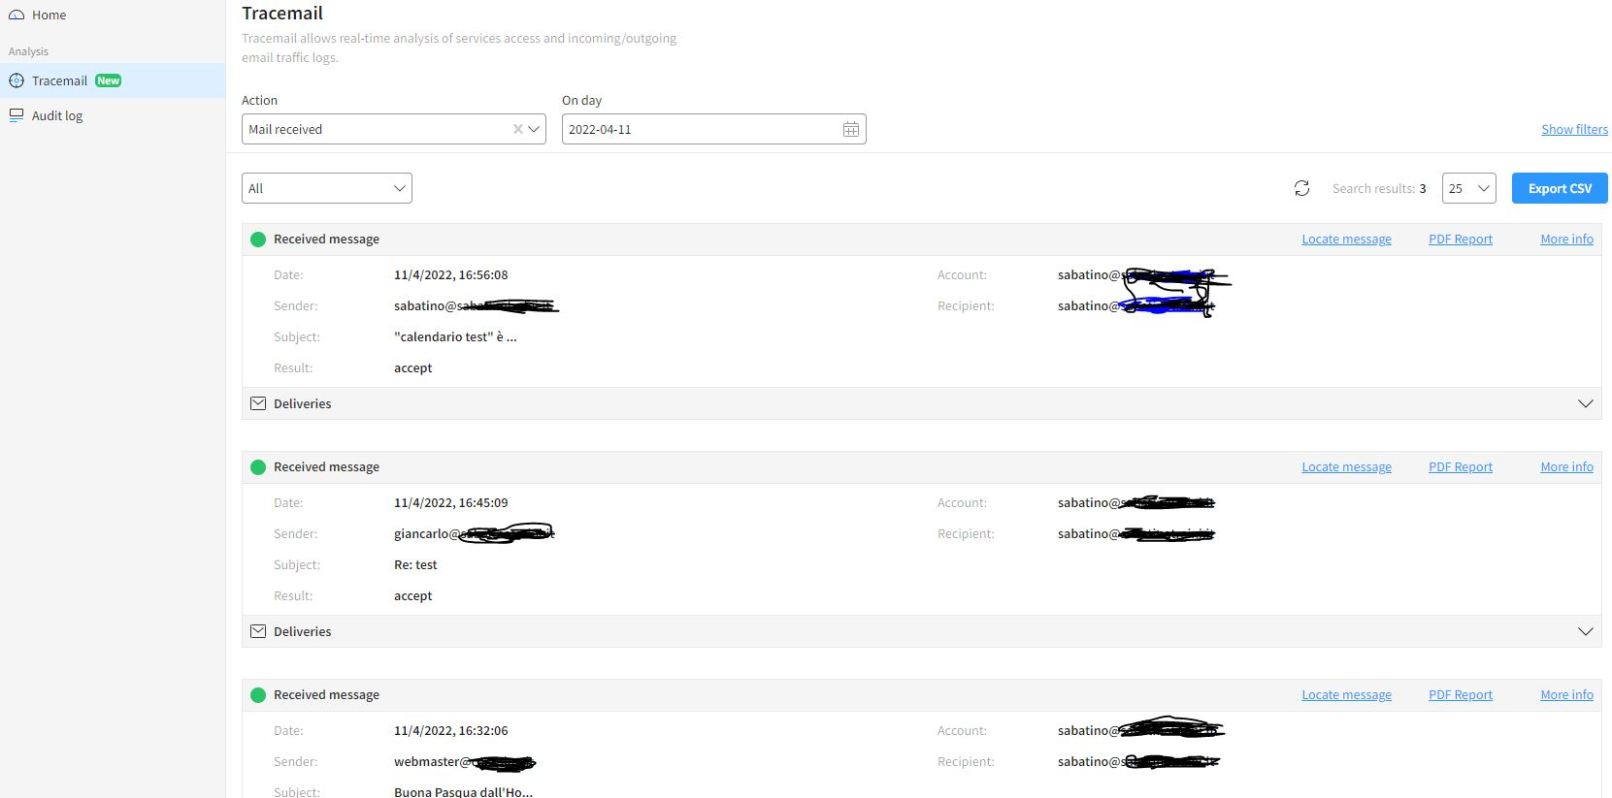Click envelope icon in second Deliveries row
Screen dimensions: 1612x798
pyautogui.click(x=258, y=631)
